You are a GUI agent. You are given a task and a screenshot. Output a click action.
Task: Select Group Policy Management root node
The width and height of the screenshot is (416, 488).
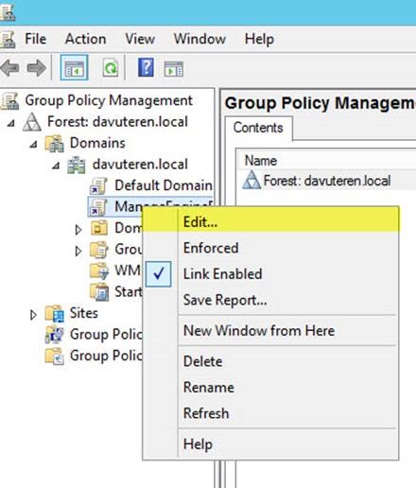[x=109, y=100]
